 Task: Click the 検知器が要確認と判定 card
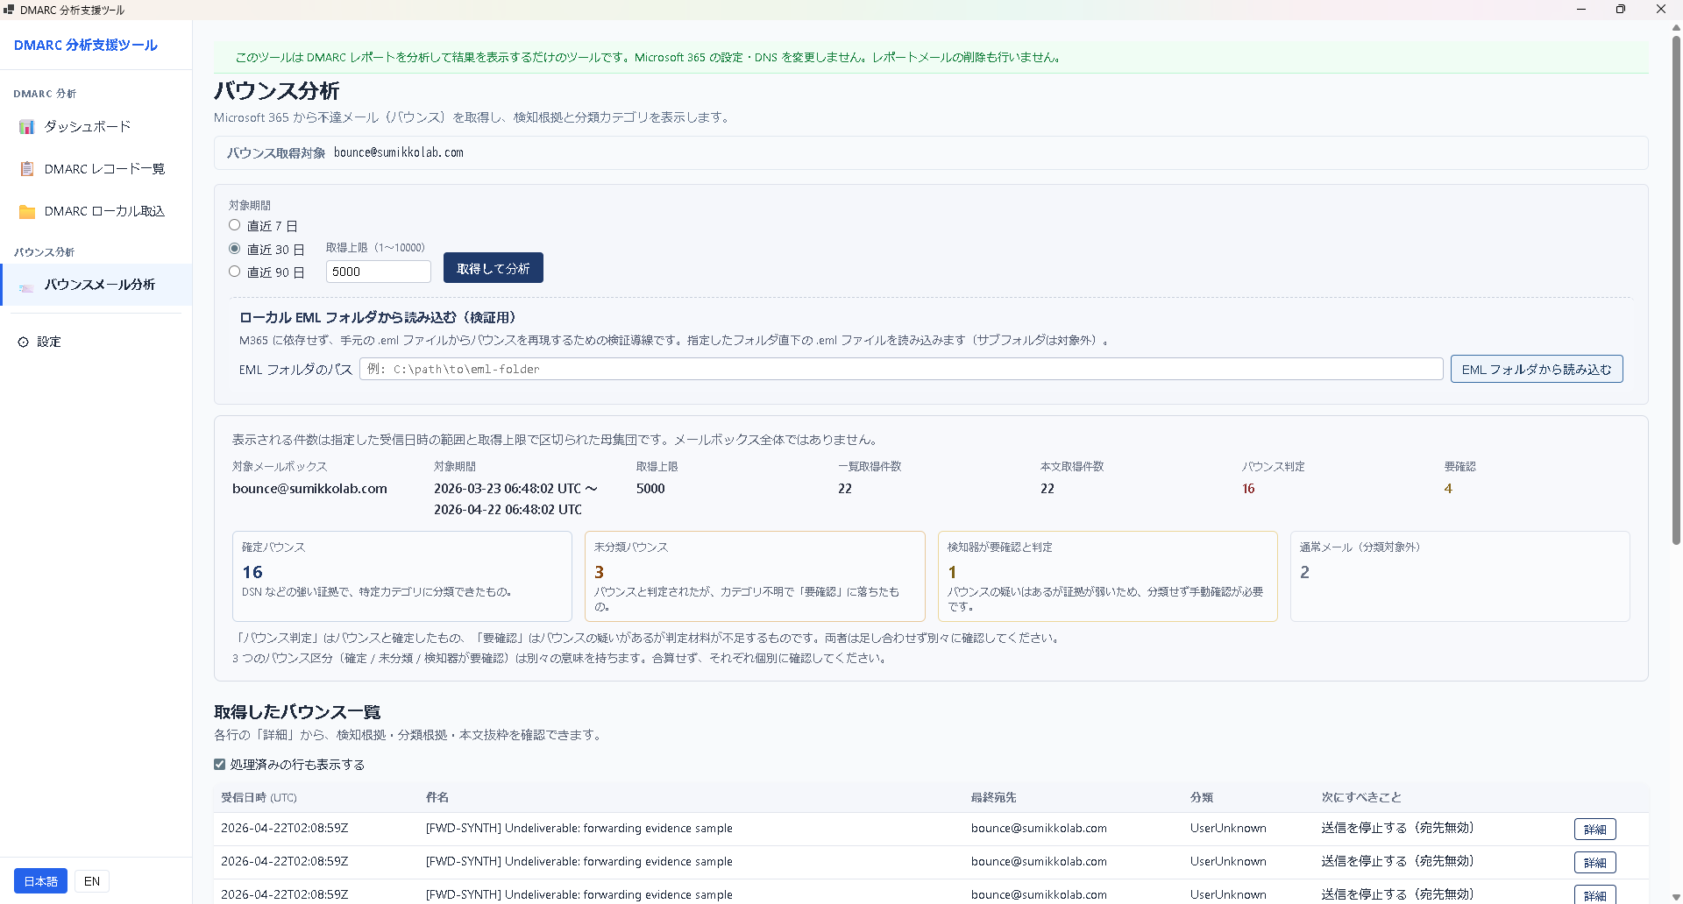point(1108,576)
